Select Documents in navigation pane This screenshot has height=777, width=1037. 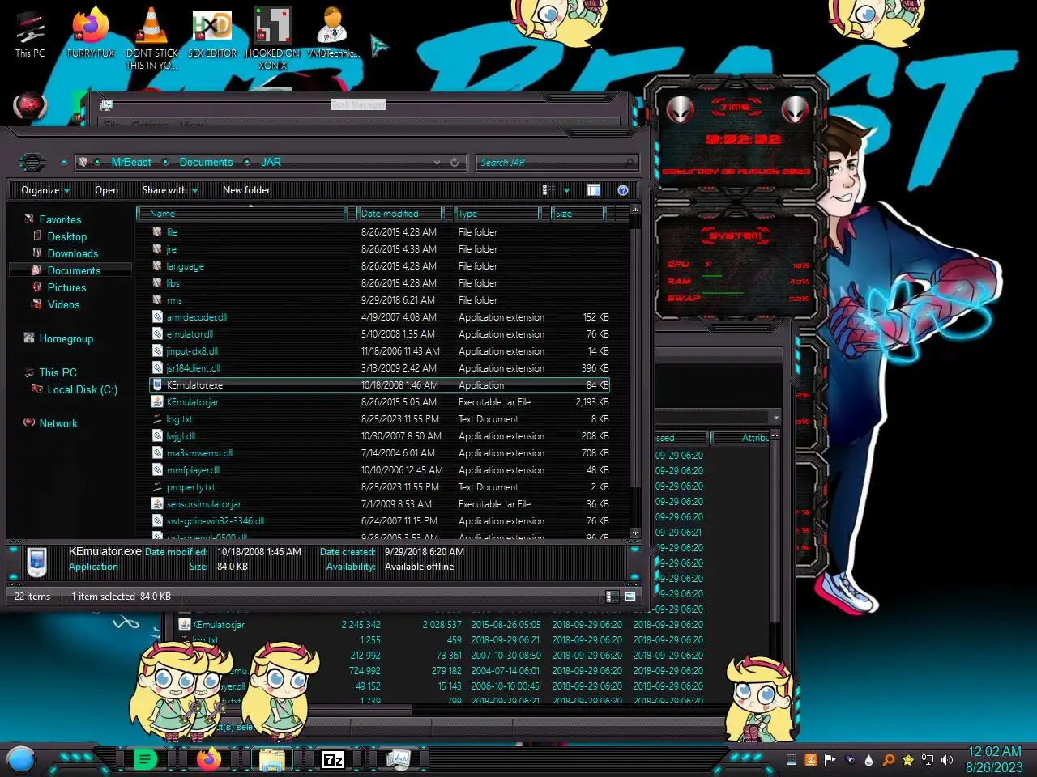74,270
